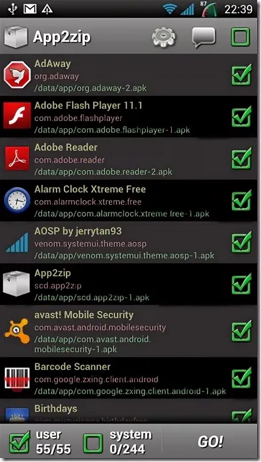Enable the system apps checkbox
The image size is (261, 462).
click(x=93, y=443)
